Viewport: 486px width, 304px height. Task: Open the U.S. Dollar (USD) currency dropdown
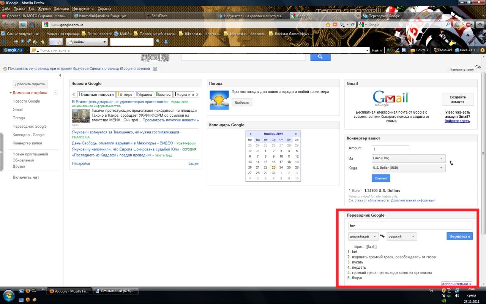(x=408, y=168)
